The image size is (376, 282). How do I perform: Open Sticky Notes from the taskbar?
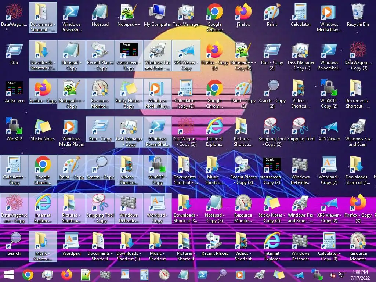pyautogui.click(x=279, y=275)
